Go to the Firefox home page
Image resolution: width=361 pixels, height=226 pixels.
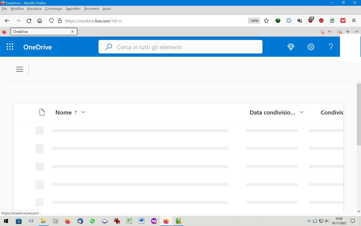(40, 21)
